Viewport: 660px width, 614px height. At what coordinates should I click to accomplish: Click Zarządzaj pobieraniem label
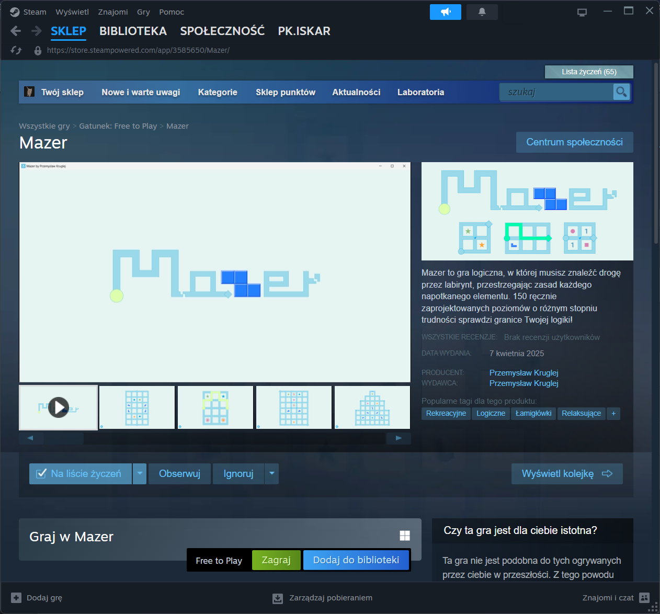click(x=331, y=598)
